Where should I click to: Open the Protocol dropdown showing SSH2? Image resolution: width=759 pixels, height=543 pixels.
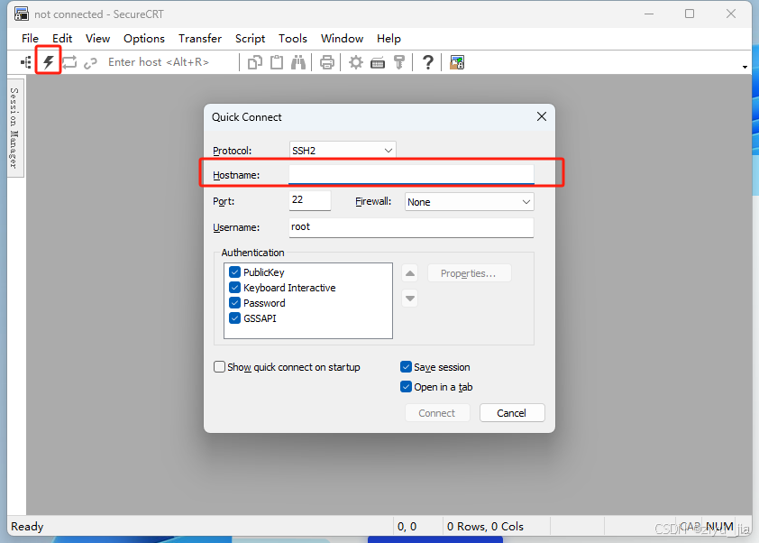point(343,150)
